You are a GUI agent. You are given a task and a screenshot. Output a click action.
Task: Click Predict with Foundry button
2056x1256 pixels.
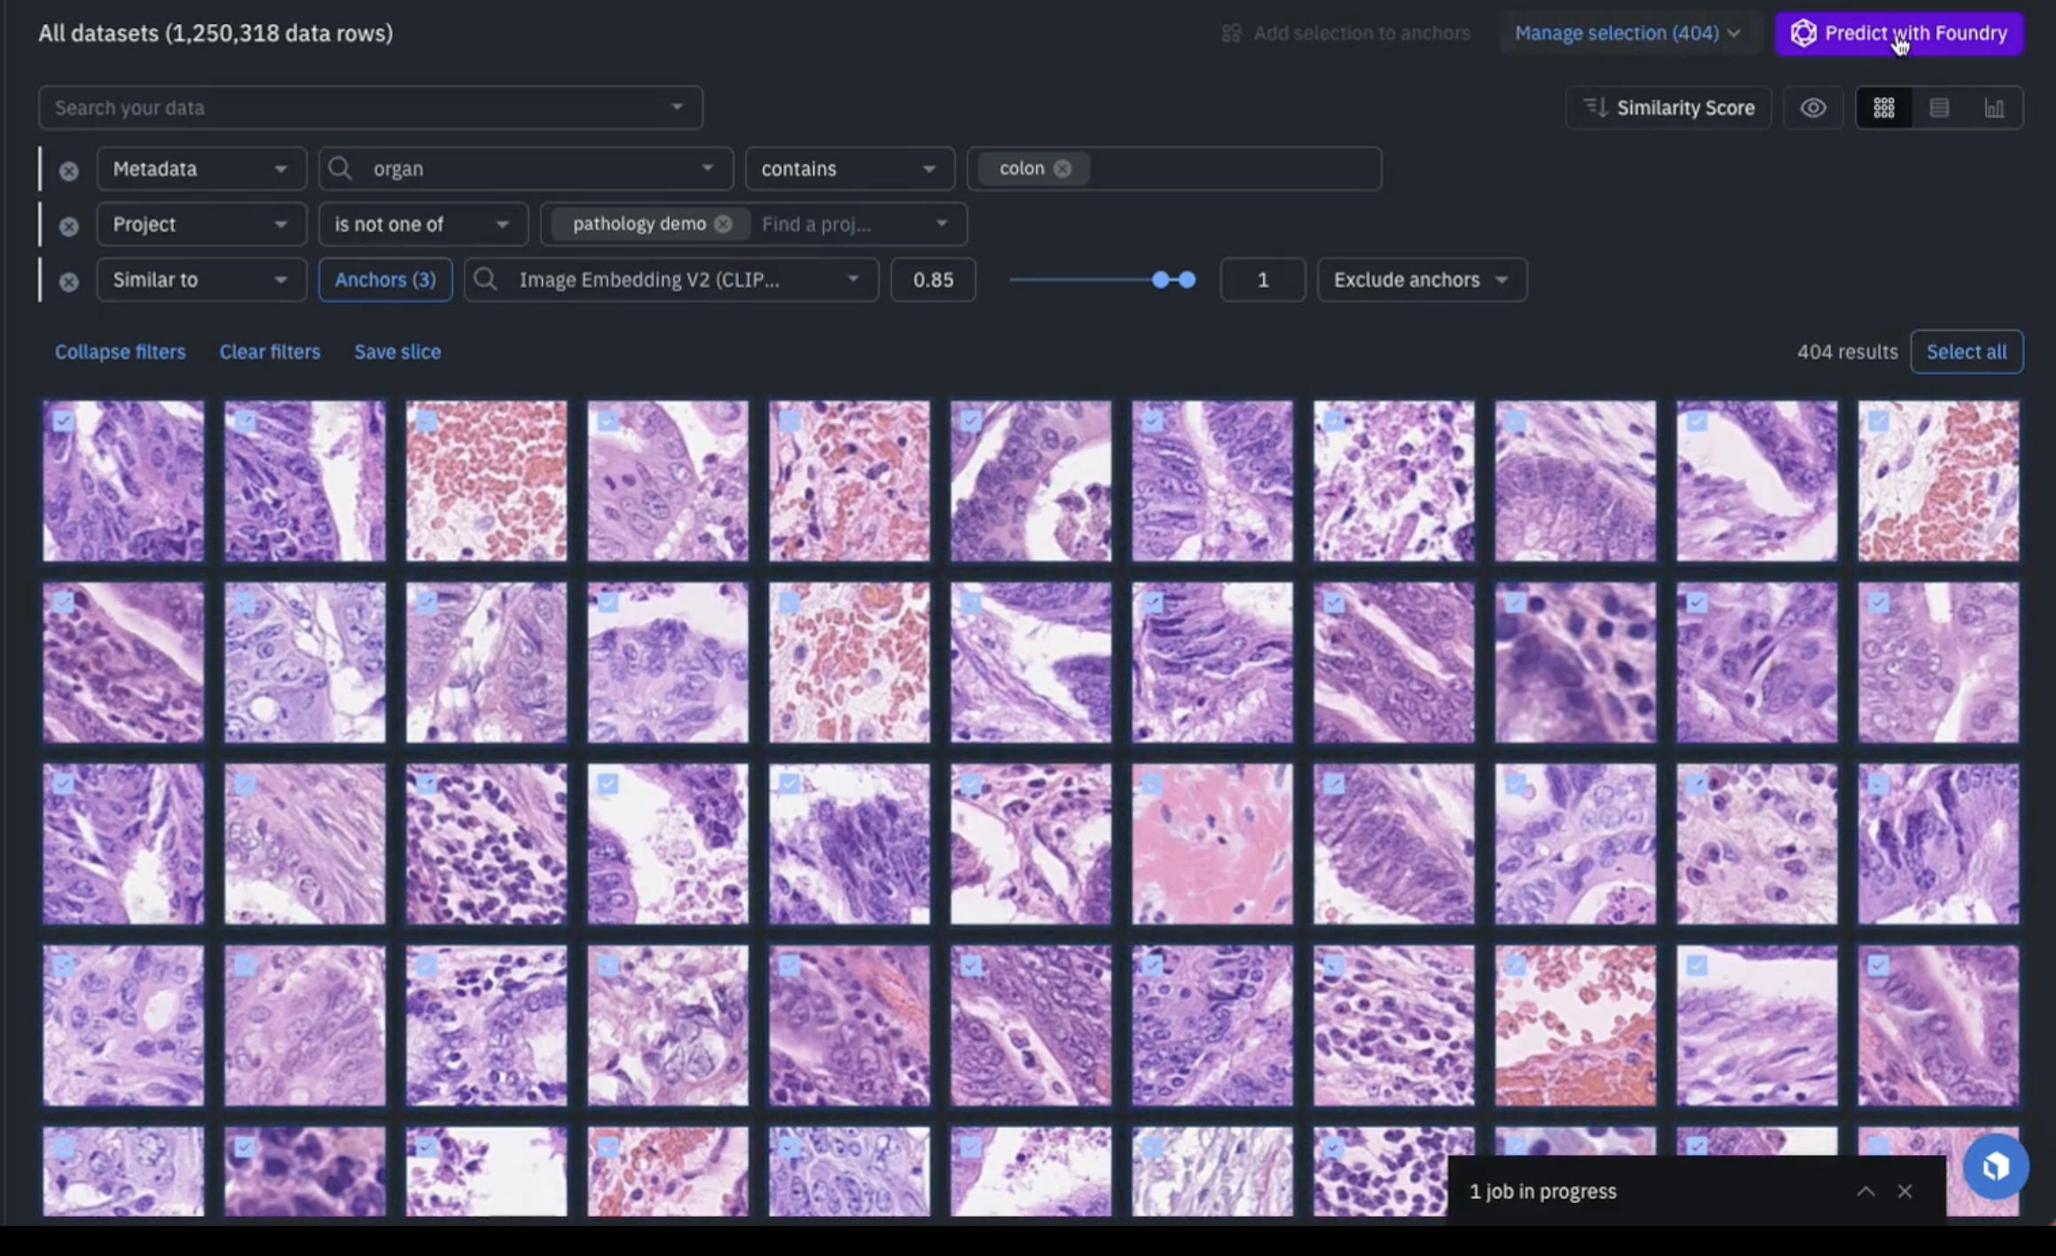(x=1898, y=33)
